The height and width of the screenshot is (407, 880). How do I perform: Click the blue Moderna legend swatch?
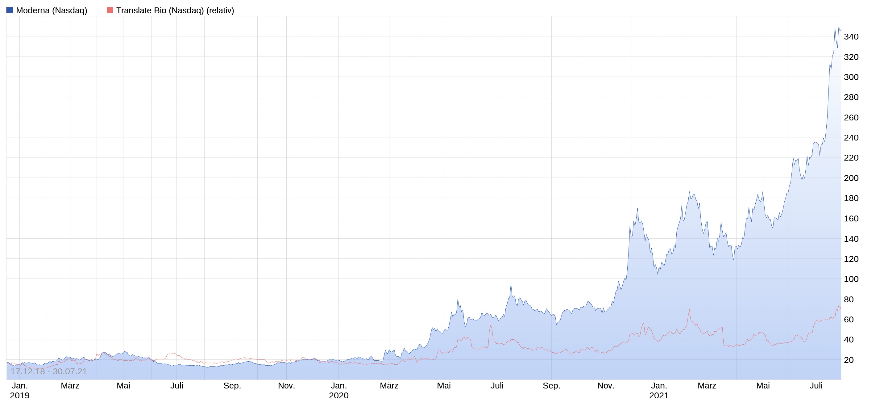tap(10, 10)
